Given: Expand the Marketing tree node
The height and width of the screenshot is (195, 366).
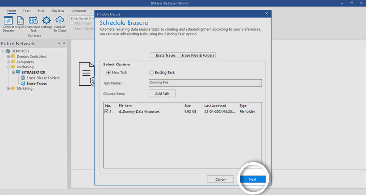Looking at the screenshot, I should coord(8,88).
